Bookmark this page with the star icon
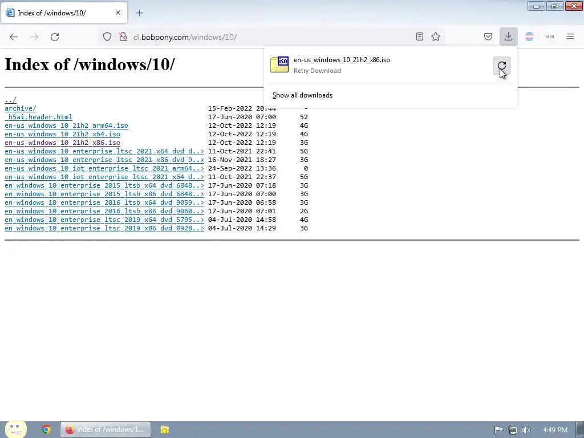The width and height of the screenshot is (584, 438). [436, 36]
